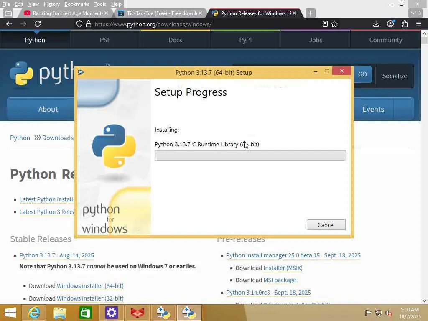Open Python install manager 25.0 beta 15 link
This screenshot has width=428, height=321.
pos(293,255)
